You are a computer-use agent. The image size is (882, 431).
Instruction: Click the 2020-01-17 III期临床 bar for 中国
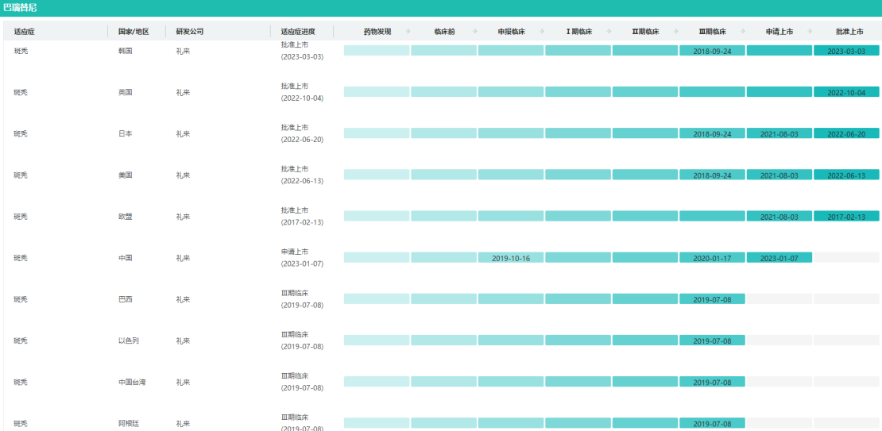(x=712, y=258)
